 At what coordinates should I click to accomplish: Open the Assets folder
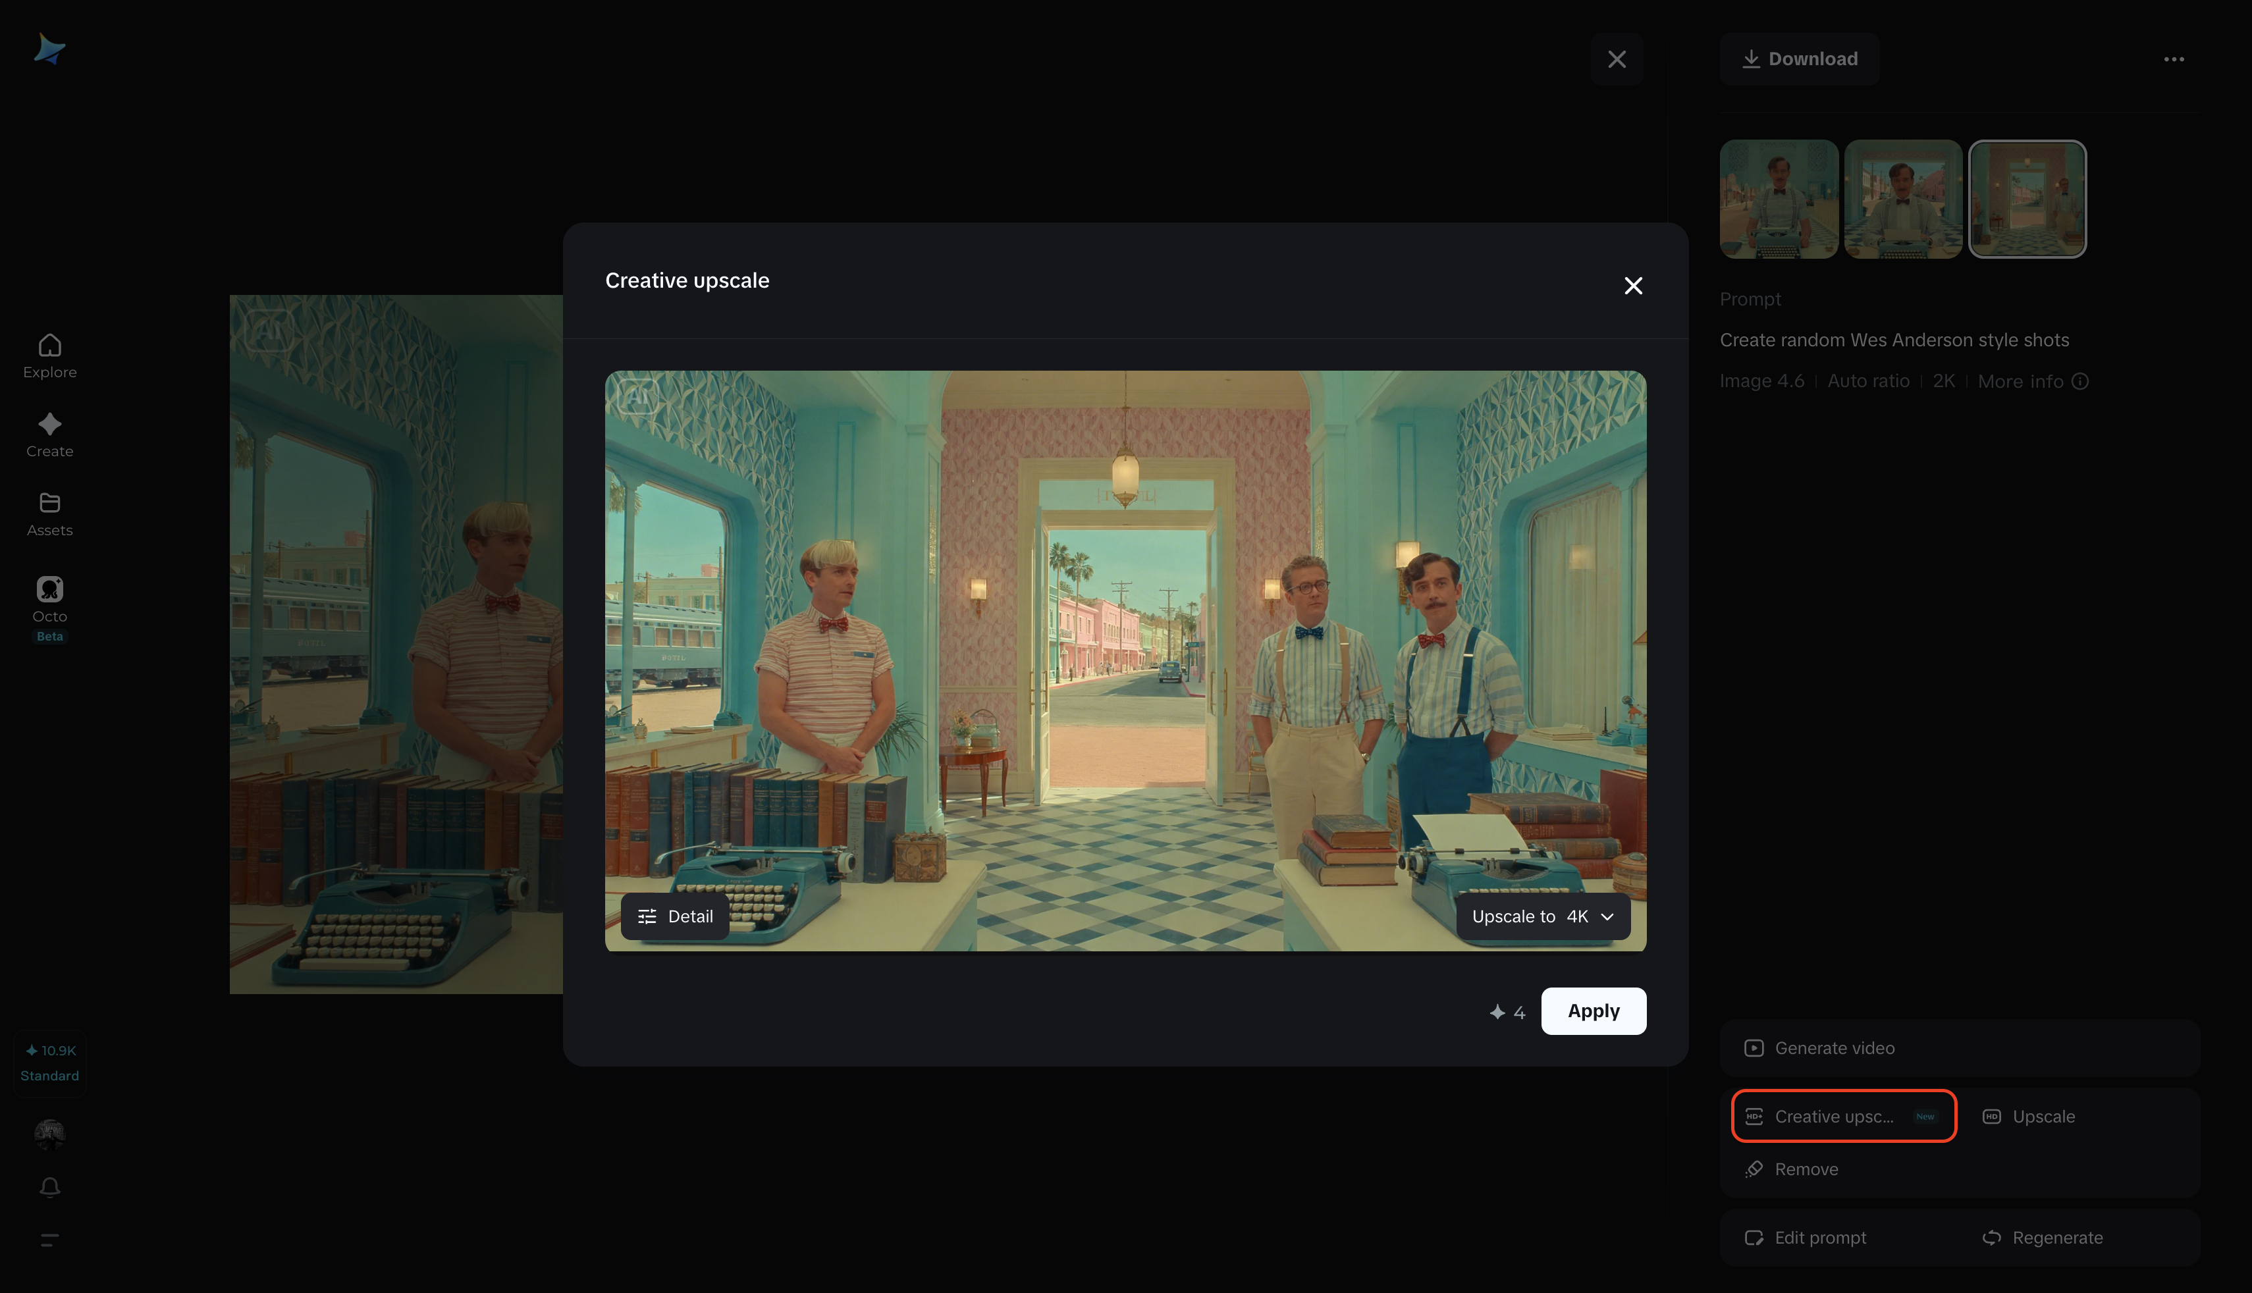[x=50, y=514]
